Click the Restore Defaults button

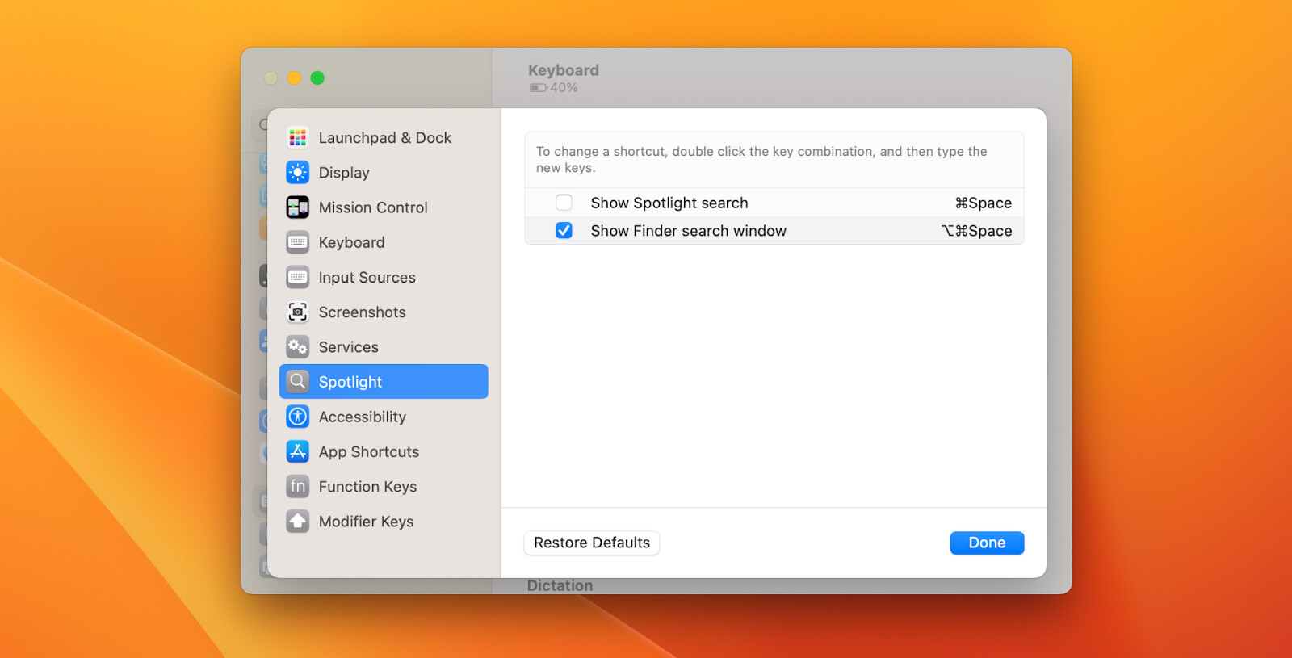click(x=592, y=543)
